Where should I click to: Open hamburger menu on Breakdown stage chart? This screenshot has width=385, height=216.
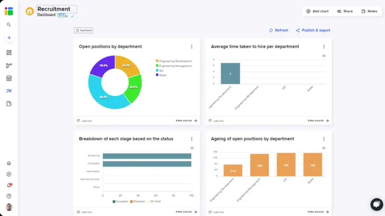click(x=192, y=148)
